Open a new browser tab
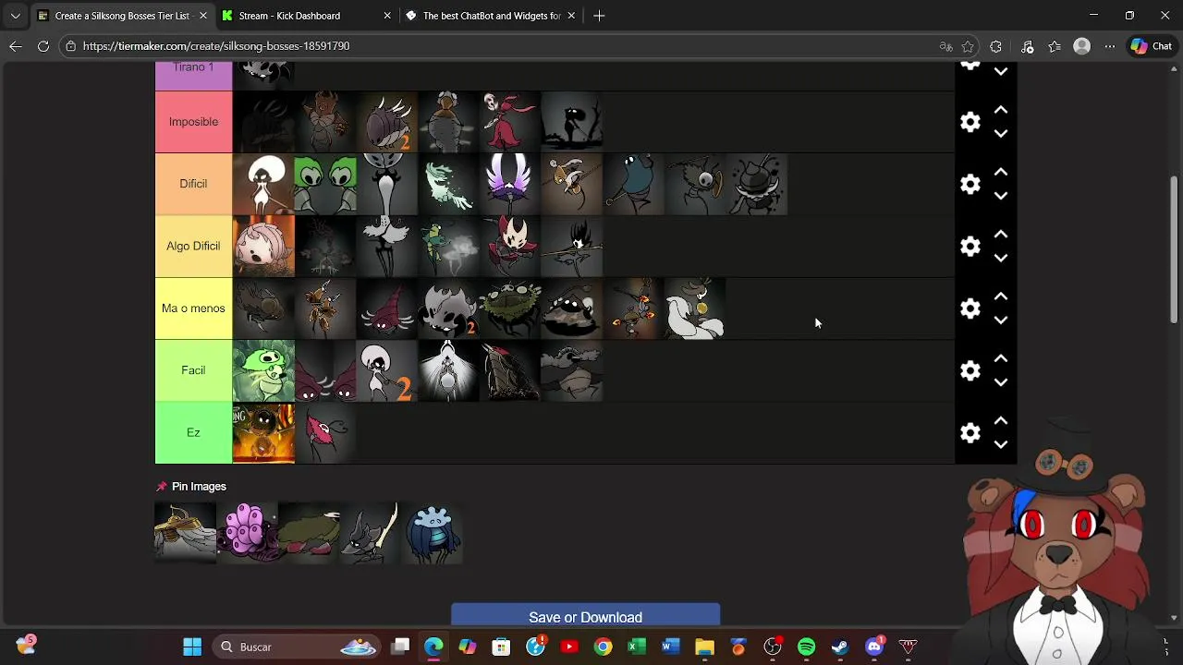 [599, 16]
